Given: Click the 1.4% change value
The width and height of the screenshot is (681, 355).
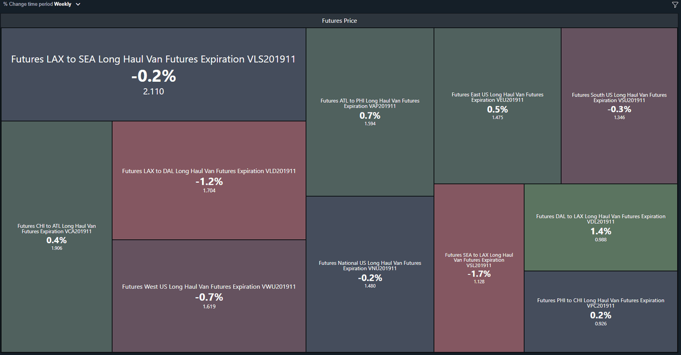Looking at the screenshot, I should pyautogui.click(x=601, y=231).
